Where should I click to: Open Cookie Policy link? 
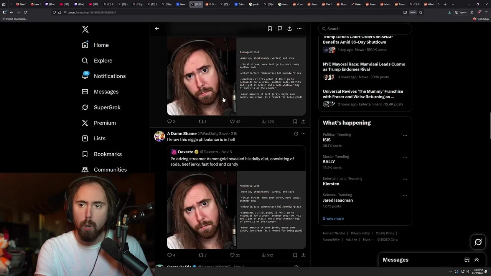pos(385,233)
